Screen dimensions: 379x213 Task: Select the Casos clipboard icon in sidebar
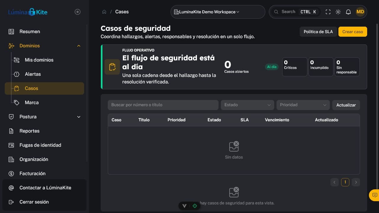(x=17, y=88)
